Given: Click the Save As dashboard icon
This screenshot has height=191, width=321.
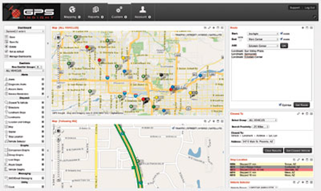Looking at the screenshot, I should pyautogui.click(x=7, y=42).
